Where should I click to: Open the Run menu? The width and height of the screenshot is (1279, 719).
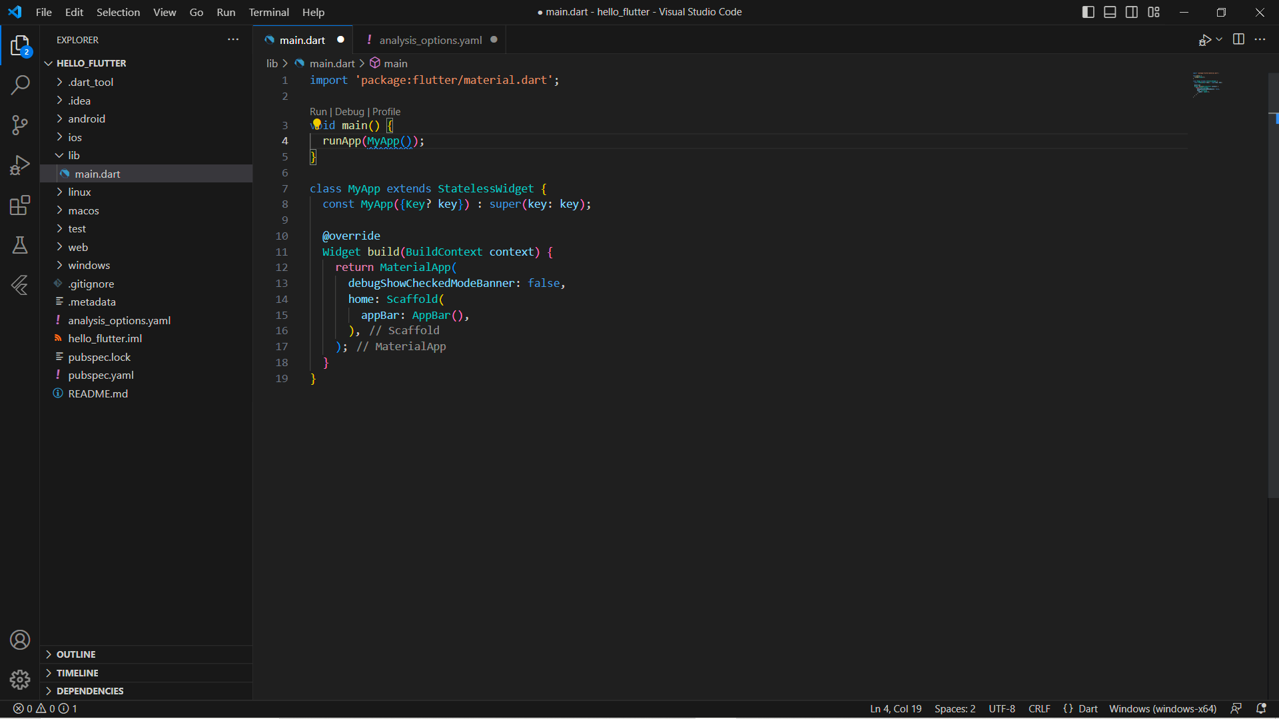pos(226,12)
